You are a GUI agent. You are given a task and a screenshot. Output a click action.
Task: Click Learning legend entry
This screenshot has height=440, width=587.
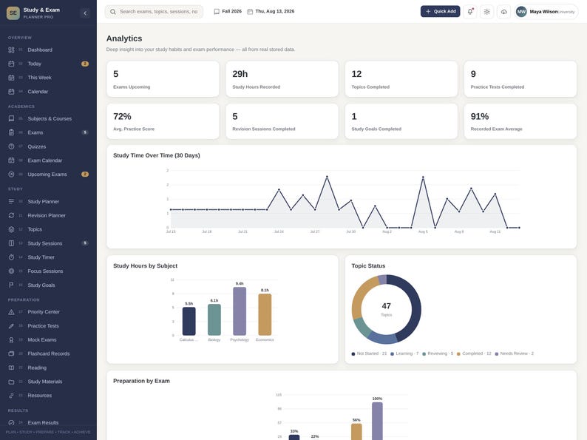coord(404,353)
